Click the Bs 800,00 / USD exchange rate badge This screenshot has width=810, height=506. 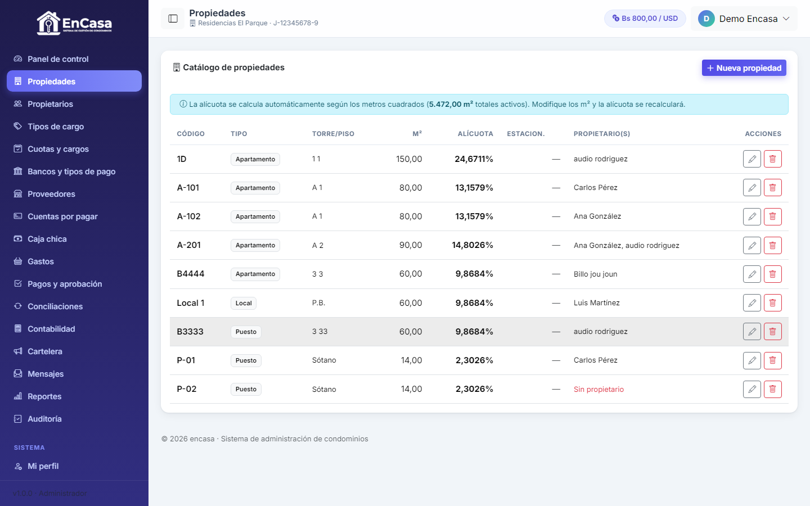point(645,19)
